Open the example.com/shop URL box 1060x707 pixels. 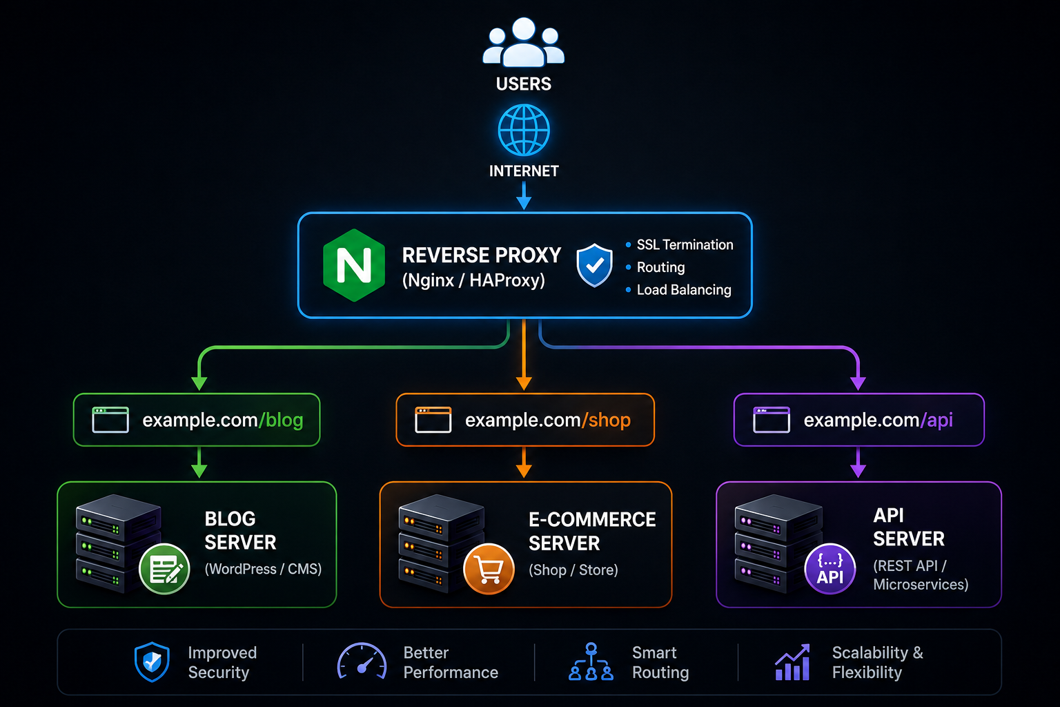coord(525,420)
